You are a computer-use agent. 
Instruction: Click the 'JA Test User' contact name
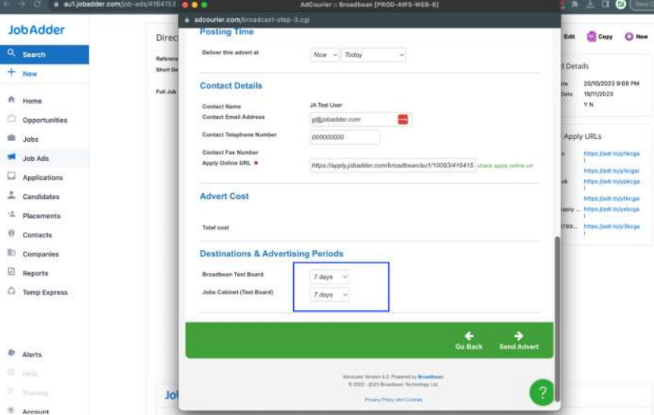pyautogui.click(x=326, y=105)
